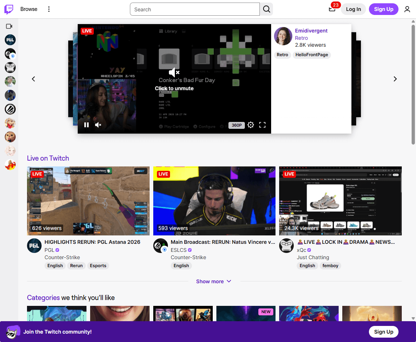Open first category card thumbnail

[57, 313]
